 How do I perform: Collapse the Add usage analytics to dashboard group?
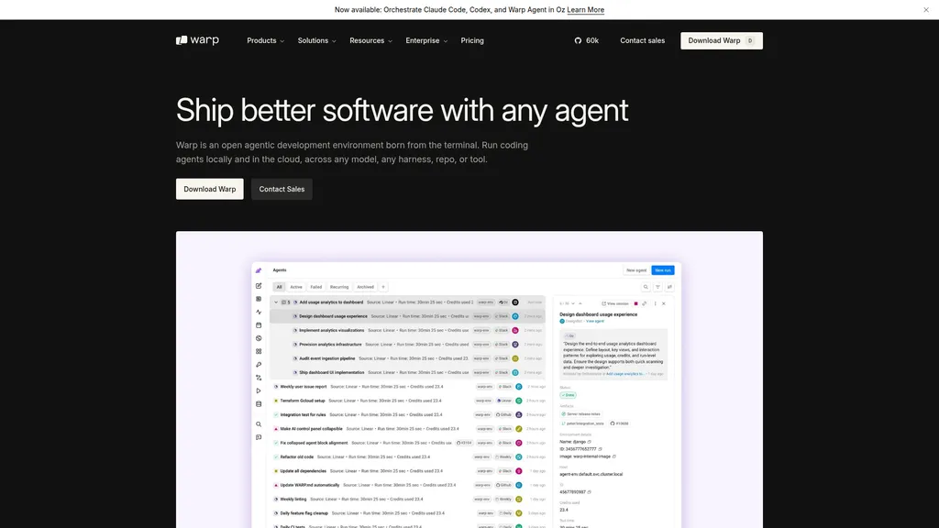click(x=276, y=302)
